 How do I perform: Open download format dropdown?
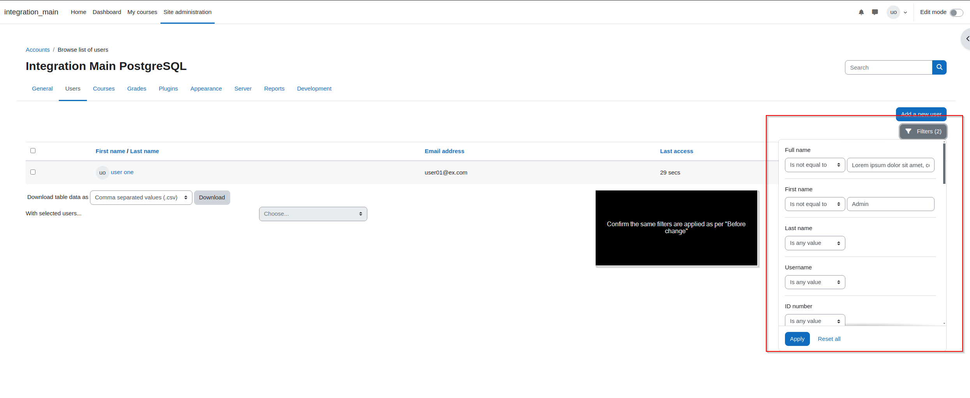(141, 197)
